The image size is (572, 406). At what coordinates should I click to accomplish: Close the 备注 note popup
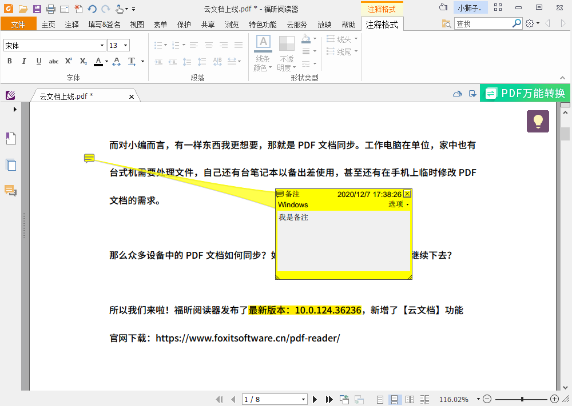(407, 194)
